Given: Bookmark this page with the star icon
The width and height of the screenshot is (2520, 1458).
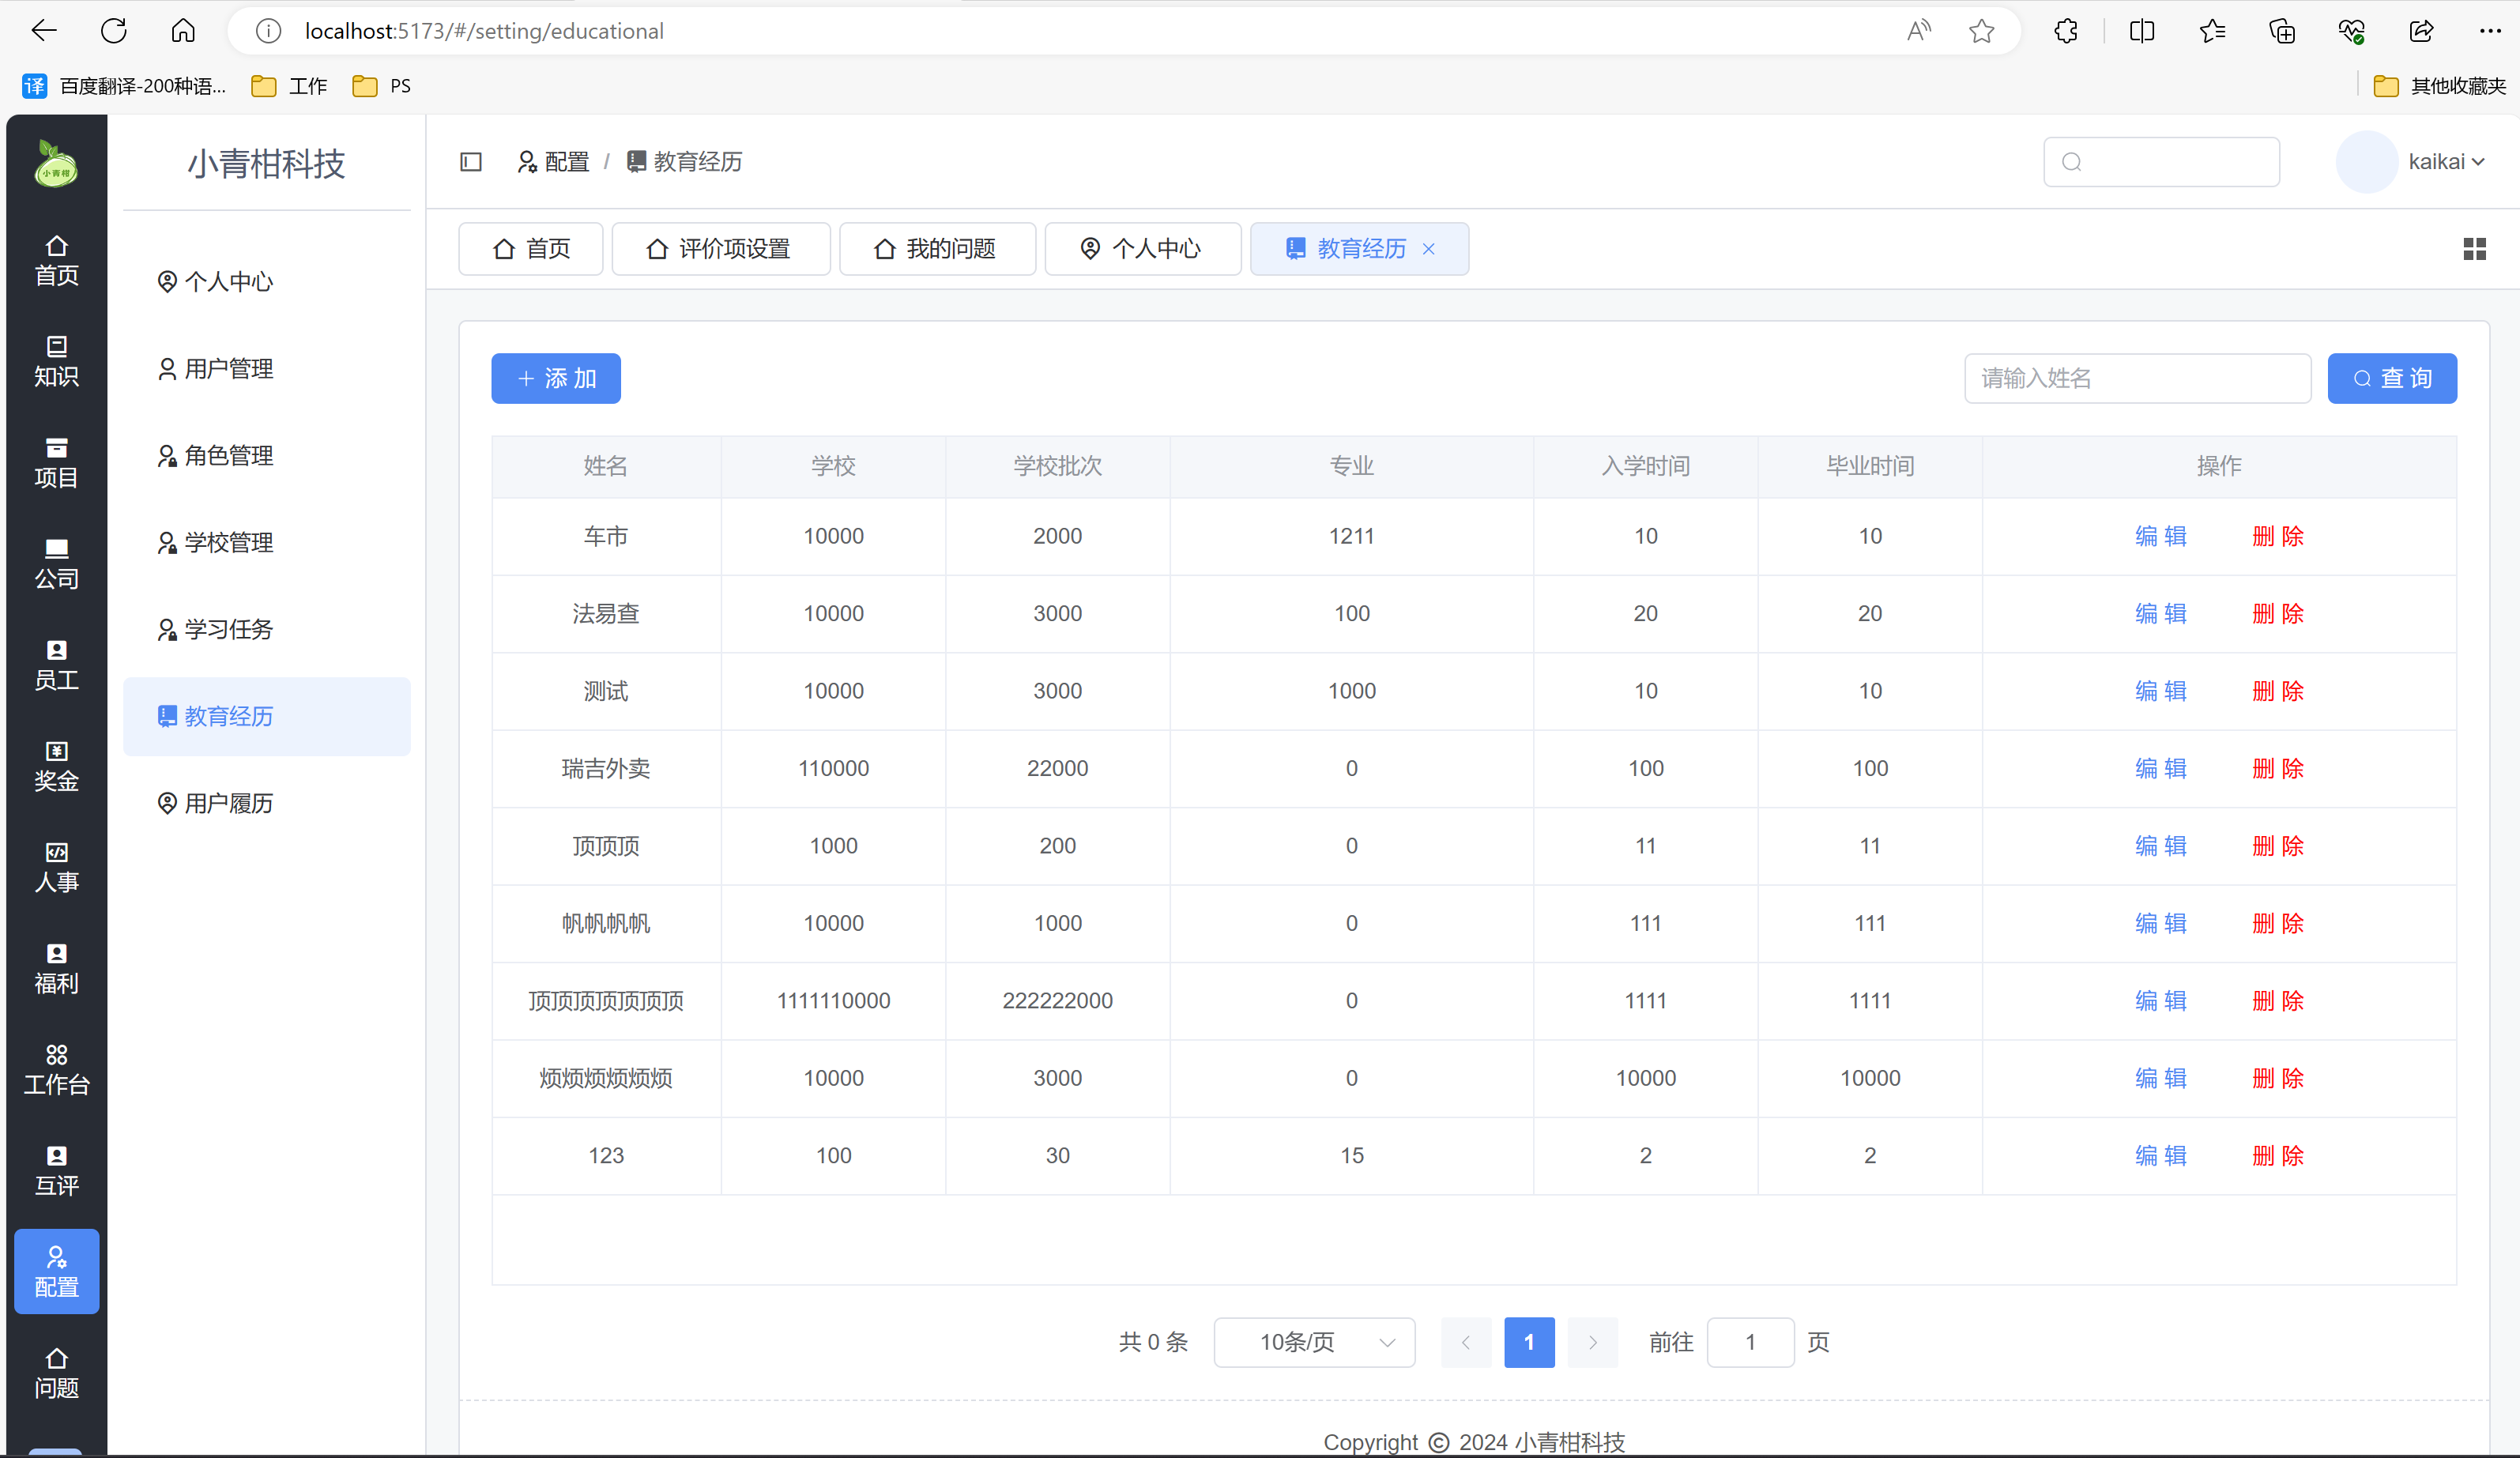Looking at the screenshot, I should pyautogui.click(x=1981, y=31).
